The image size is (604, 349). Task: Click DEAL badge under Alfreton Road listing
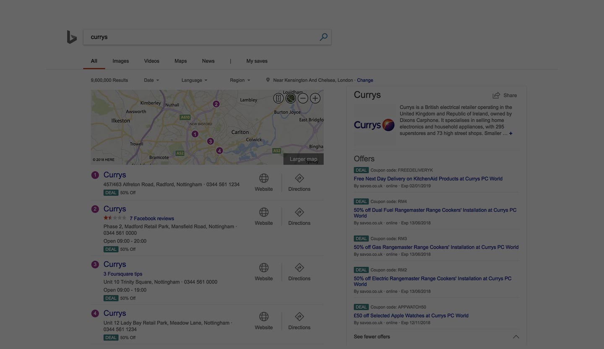111,193
